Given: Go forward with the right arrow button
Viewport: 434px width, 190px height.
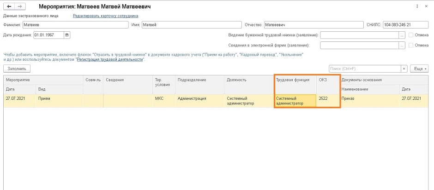Looking at the screenshot, I should point(20,7).
